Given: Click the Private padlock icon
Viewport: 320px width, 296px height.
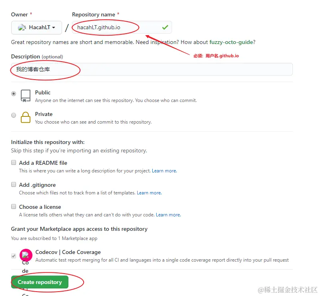Looking at the screenshot, I should coord(26,117).
